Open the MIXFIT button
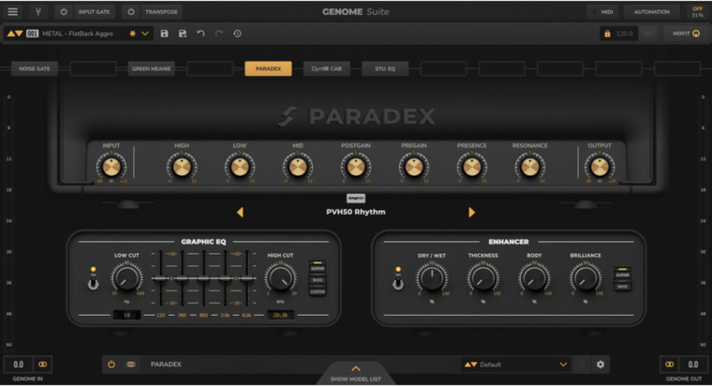 (686, 34)
